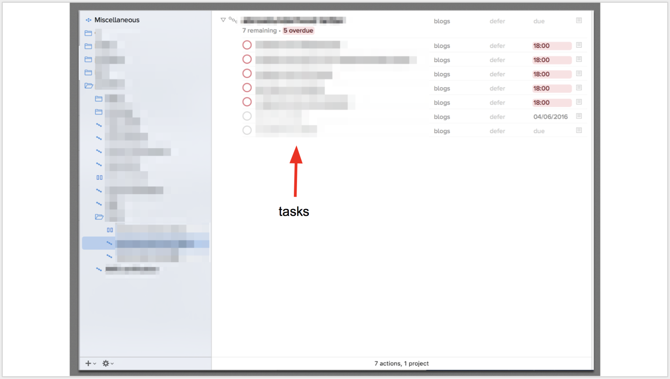Screen dimensions: 670x379
Task: Click the note icon on last task row
Action: pyautogui.click(x=579, y=130)
